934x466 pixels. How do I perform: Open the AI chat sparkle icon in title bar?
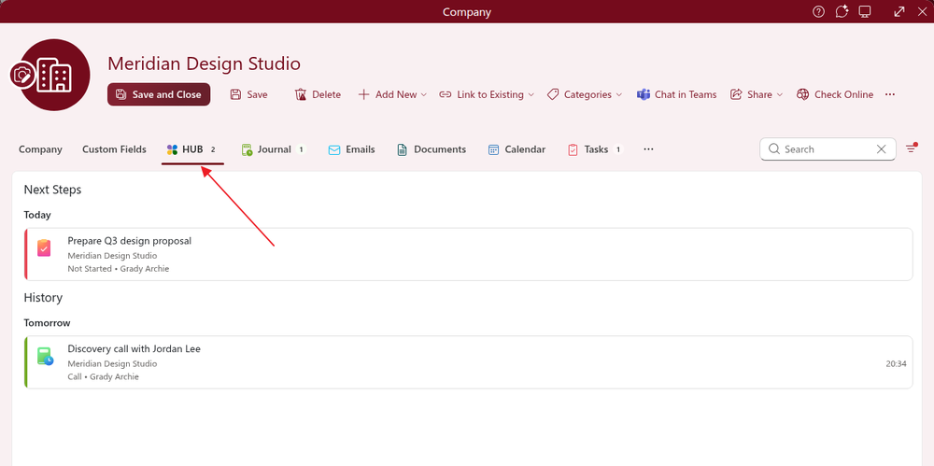coord(842,12)
